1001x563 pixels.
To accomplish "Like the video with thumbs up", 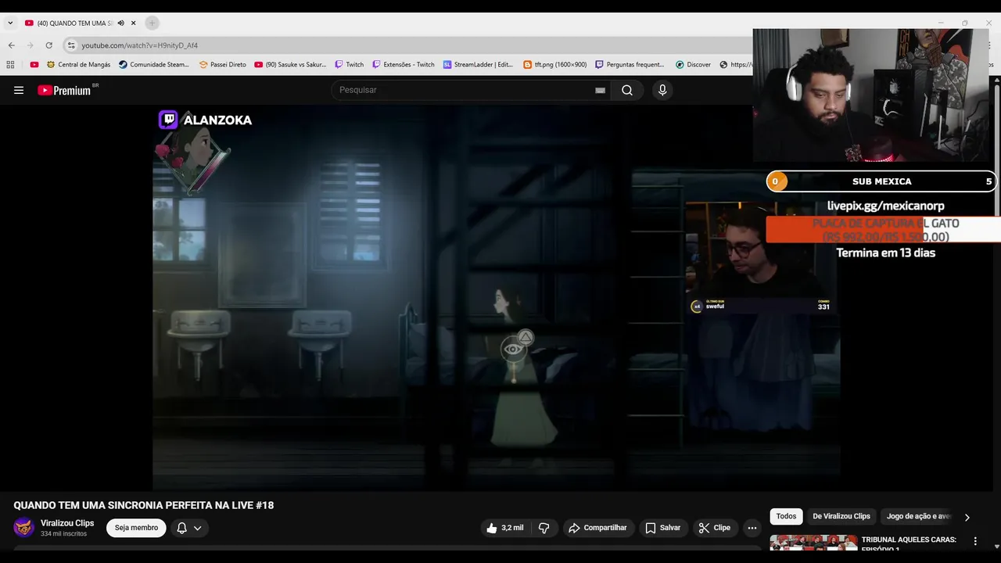I will pos(504,528).
